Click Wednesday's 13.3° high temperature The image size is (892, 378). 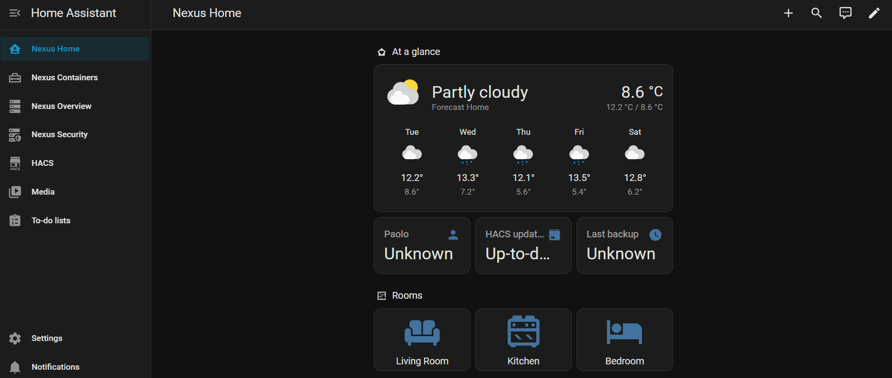tap(467, 178)
